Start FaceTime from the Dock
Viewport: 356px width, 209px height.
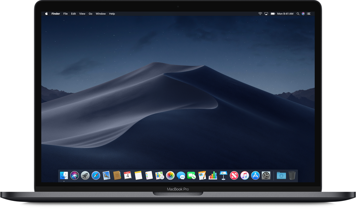(192, 175)
